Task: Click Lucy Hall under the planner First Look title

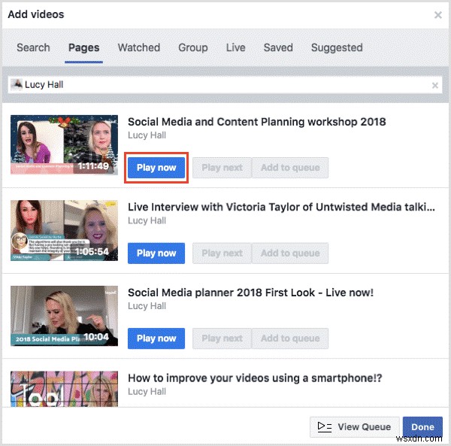Action: [147, 306]
